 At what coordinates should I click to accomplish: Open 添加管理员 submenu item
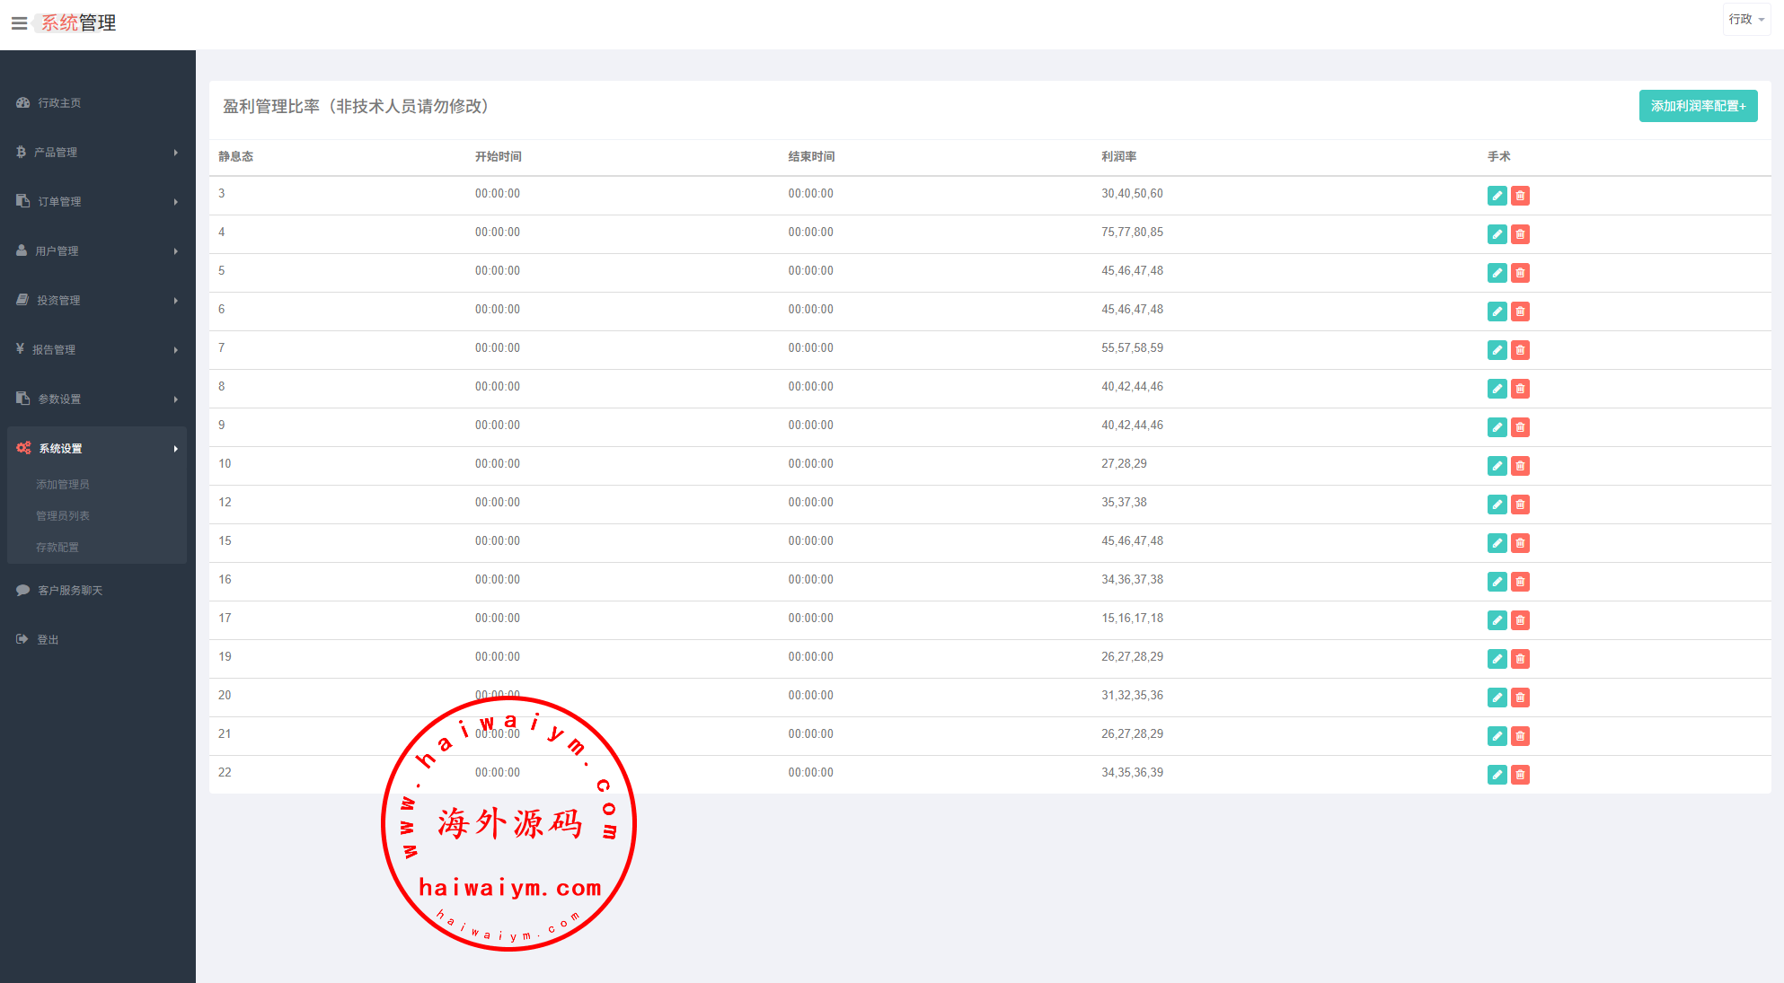pyautogui.click(x=63, y=485)
